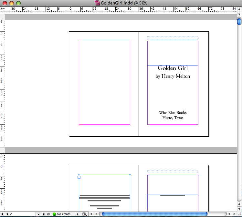Select top-left handle of selected text frame
The image size is (242, 217).
coord(79,175)
